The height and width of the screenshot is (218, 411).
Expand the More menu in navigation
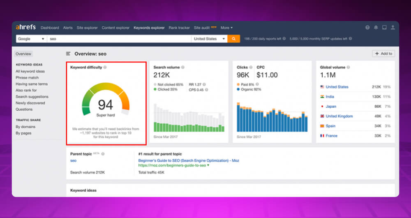click(226, 28)
